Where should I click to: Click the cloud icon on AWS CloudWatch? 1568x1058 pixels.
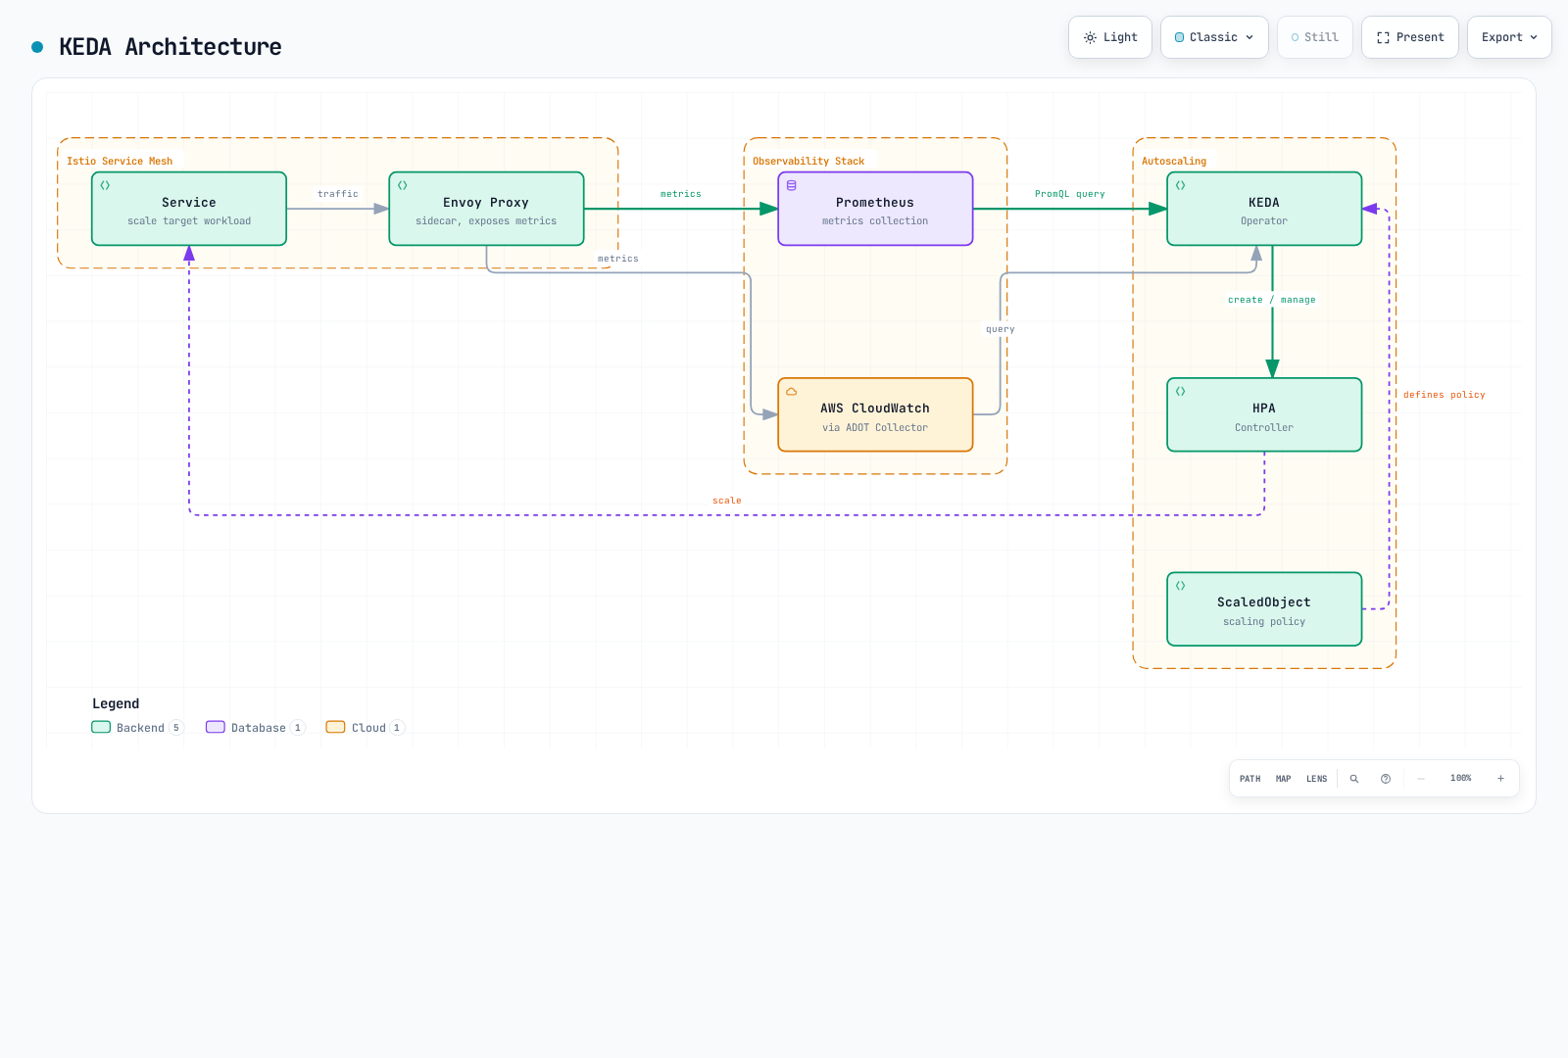pyautogui.click(x=792, y=391)
